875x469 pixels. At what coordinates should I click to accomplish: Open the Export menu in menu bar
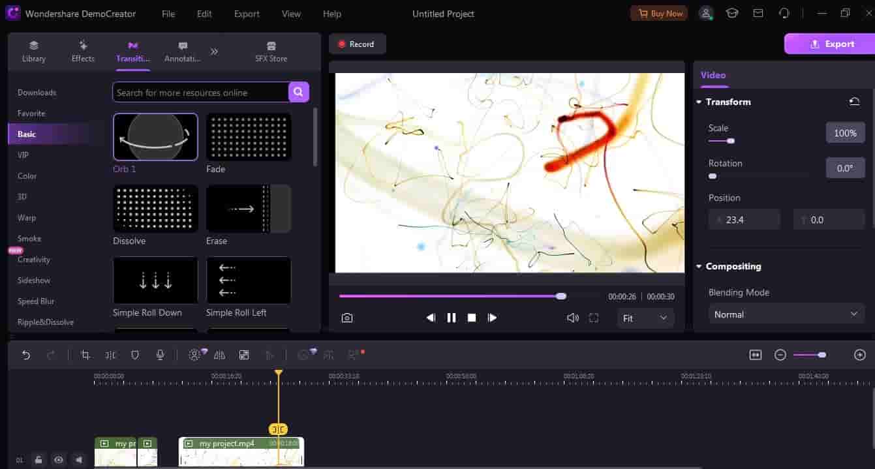[247, 14]
